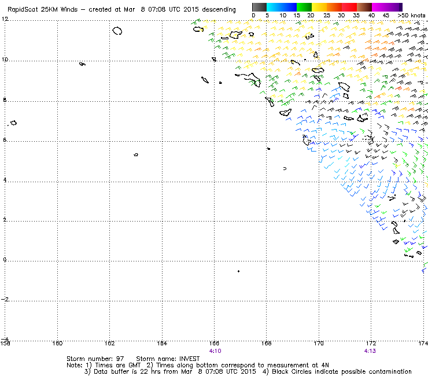This screenshot has width=428, height=376.
Task: Click the green 15-20 knots legend segment
Action: pos(304,7)
